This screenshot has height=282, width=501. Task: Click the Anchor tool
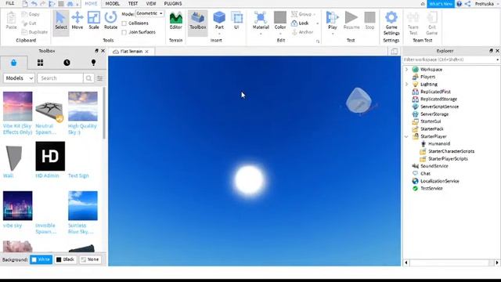point(302,32)
